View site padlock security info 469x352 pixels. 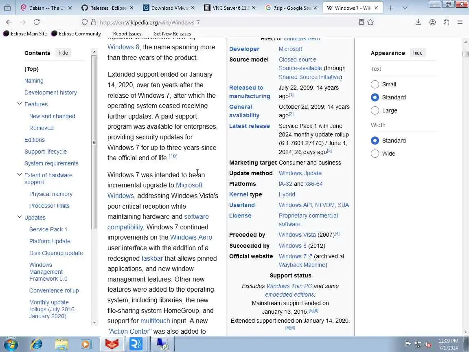coord(94,22)
